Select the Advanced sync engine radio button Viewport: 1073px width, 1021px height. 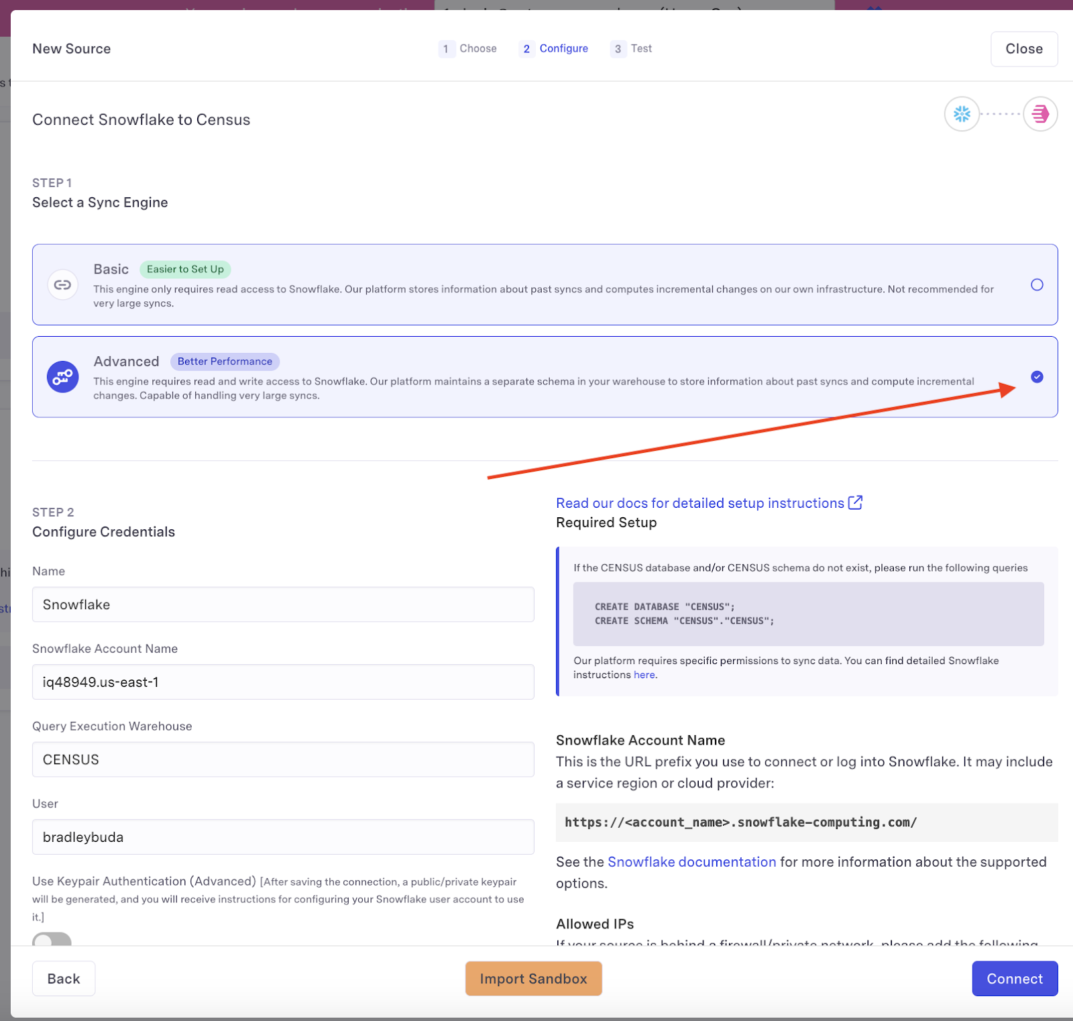pos(1037,377)
